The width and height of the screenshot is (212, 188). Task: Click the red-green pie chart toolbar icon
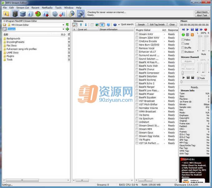click(38, 14)
